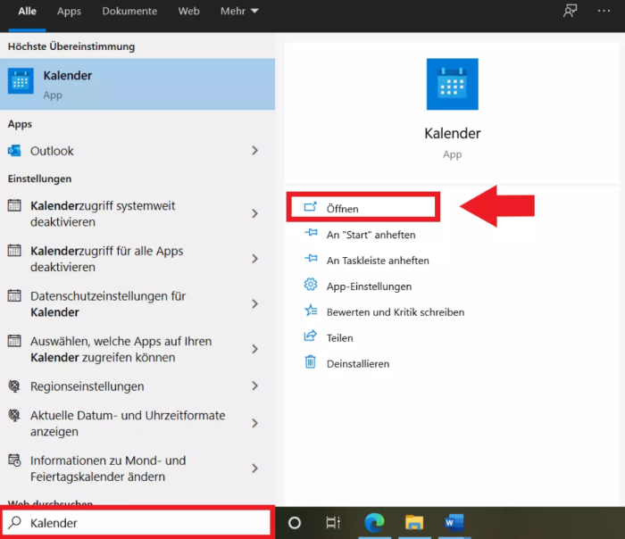Open Task View from the taskbar
This screenshot has width=625, height=539.
(x=333, y=523)
